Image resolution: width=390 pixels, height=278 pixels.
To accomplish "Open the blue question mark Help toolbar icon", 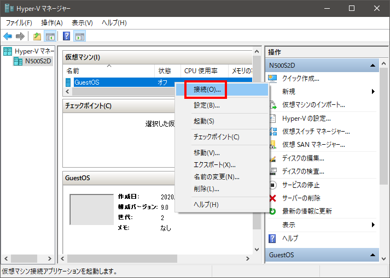I will (66, 36).
